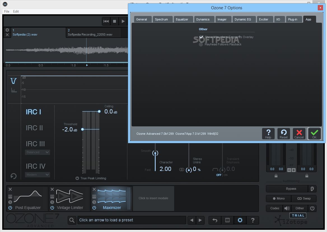The height and width of the screenshot is (232, 327).
Task: Select the histogram view icon below trace
Action: point(14,90)
